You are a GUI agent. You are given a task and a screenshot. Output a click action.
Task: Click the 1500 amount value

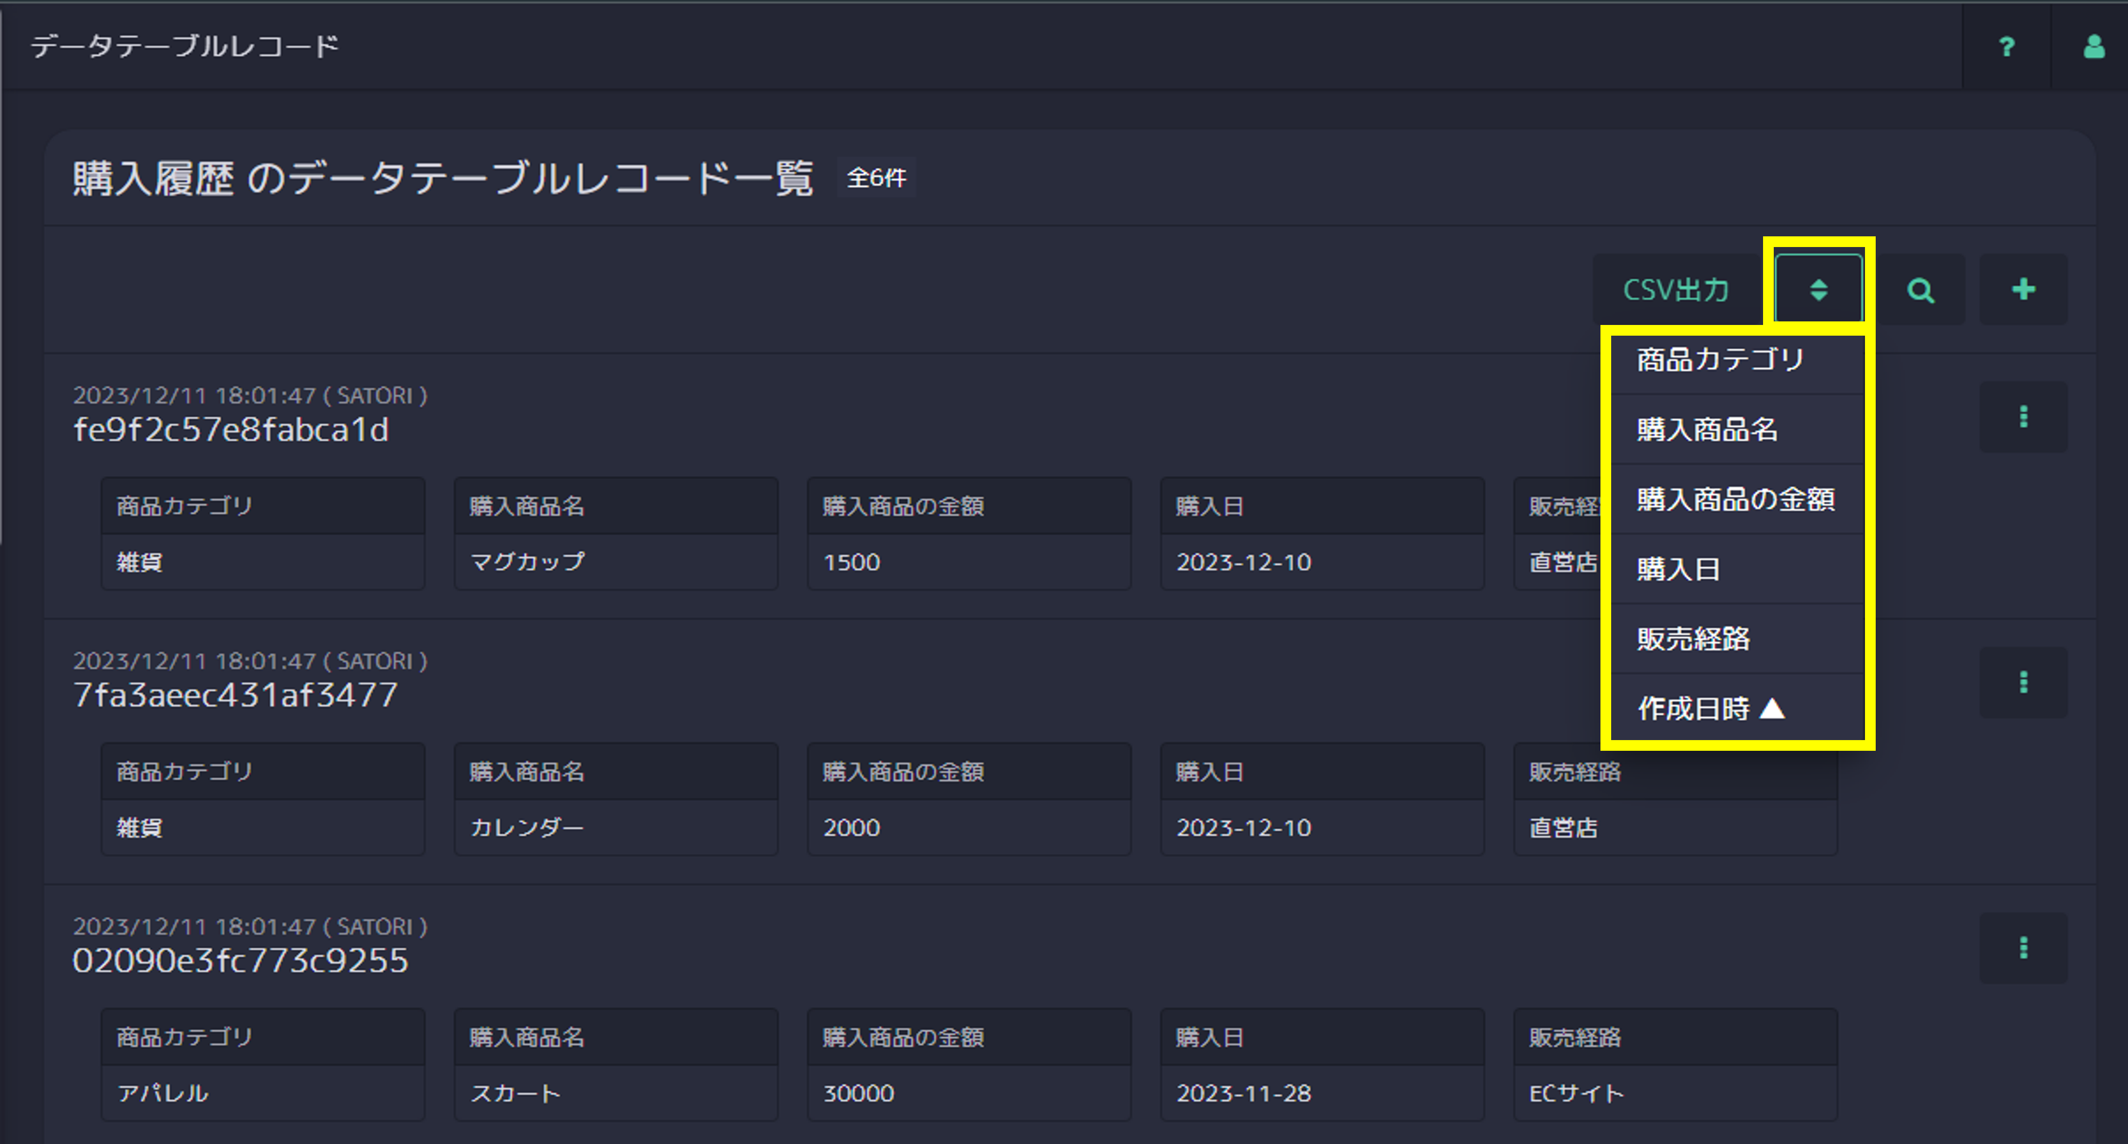coord(852,562)
